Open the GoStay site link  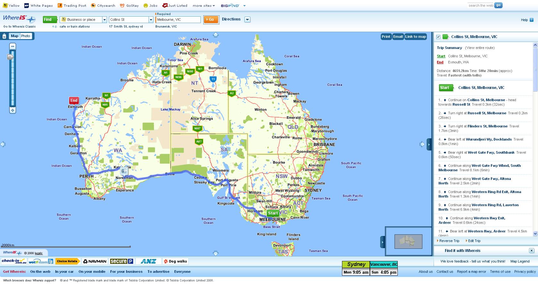(x=129, y=5)
